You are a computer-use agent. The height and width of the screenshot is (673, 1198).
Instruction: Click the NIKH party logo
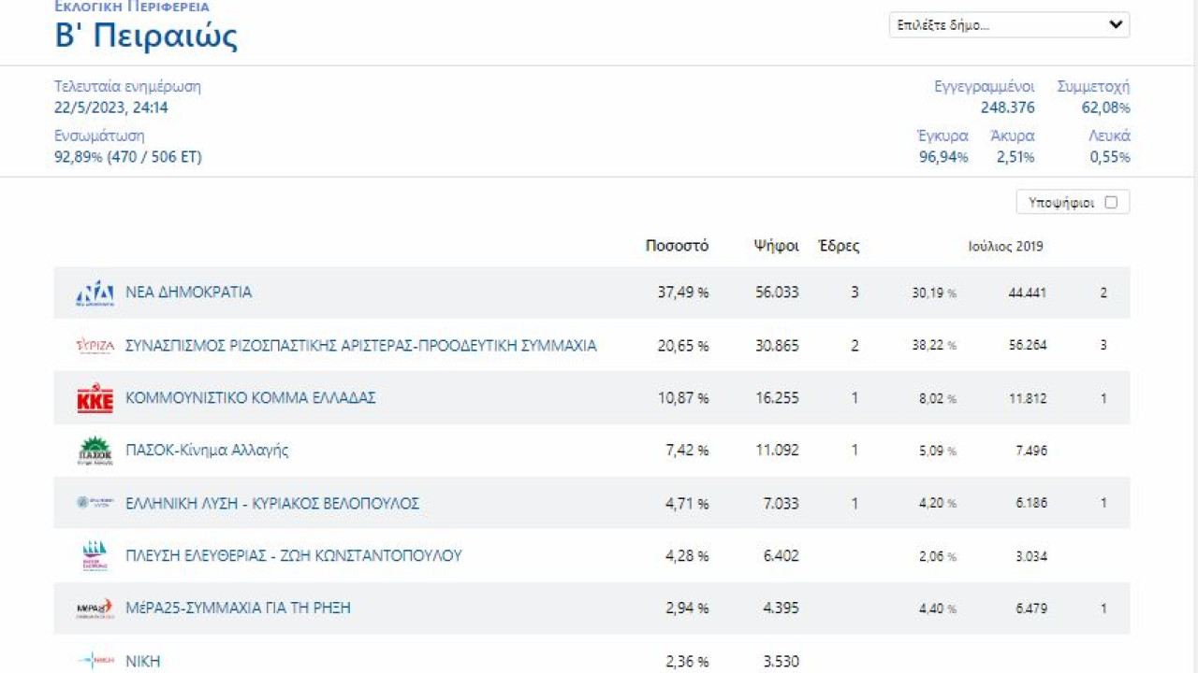click(x=95, y=661)
